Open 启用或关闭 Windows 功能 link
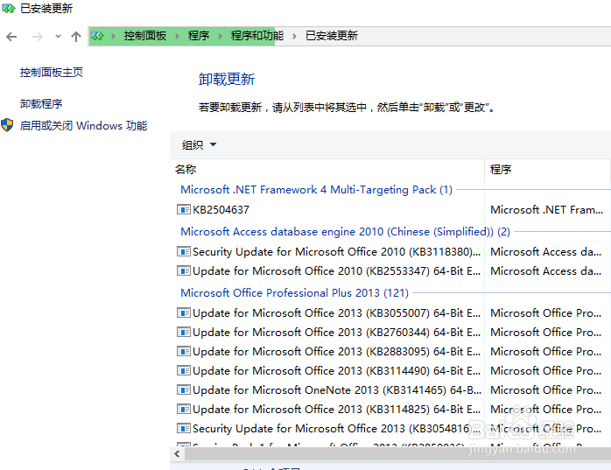Image resolution: width=611 pixels, height=470 pixels. [83, 125]
